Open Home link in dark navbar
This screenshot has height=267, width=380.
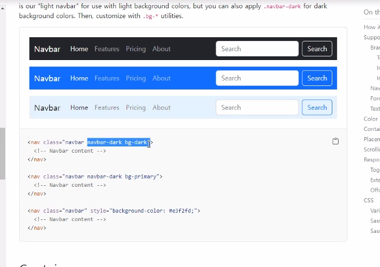(79, 49)
